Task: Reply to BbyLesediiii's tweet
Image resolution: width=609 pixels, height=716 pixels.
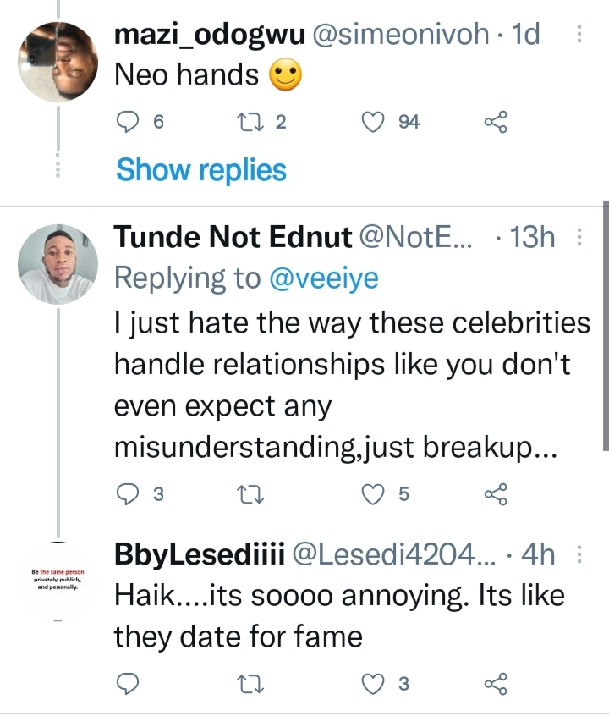Action: (126, 683)
